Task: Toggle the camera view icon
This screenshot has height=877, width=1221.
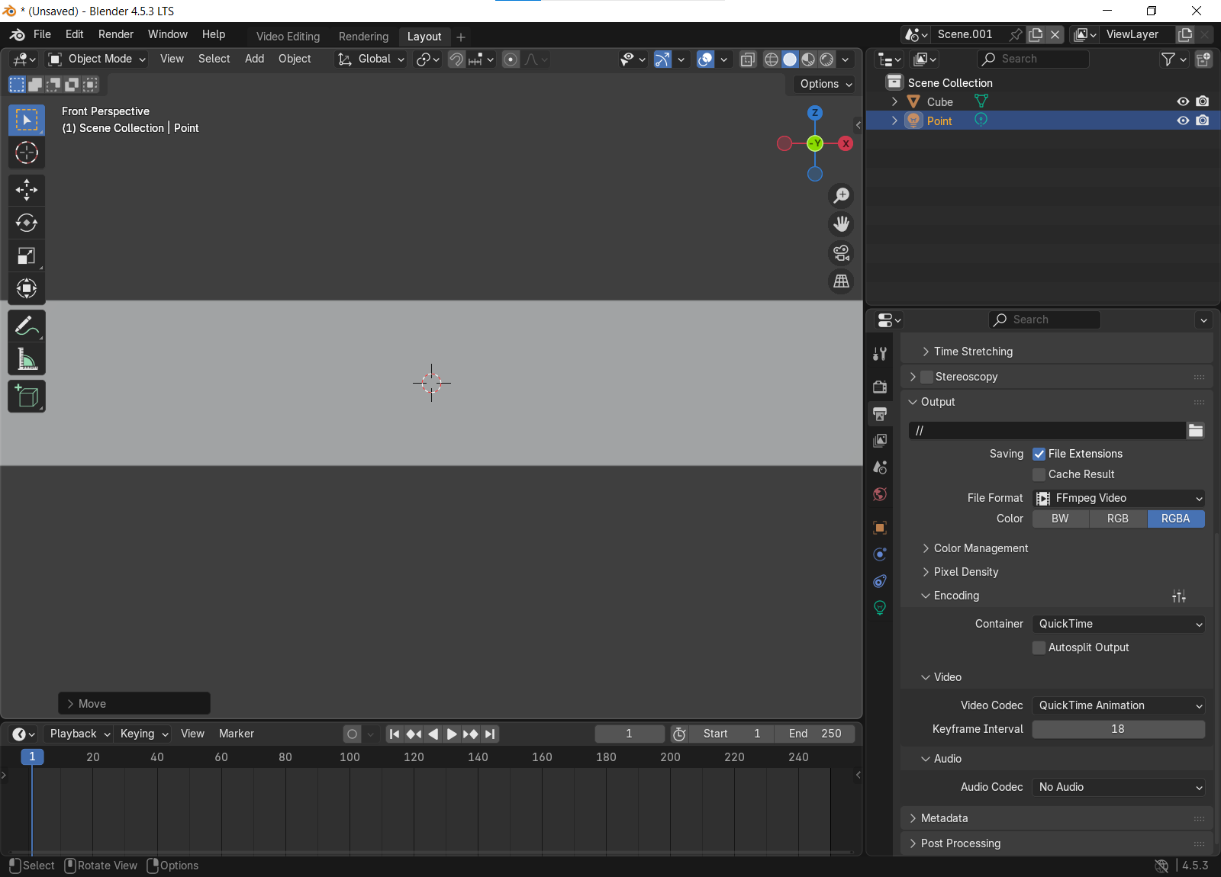Action: click(x=841, y=252)
